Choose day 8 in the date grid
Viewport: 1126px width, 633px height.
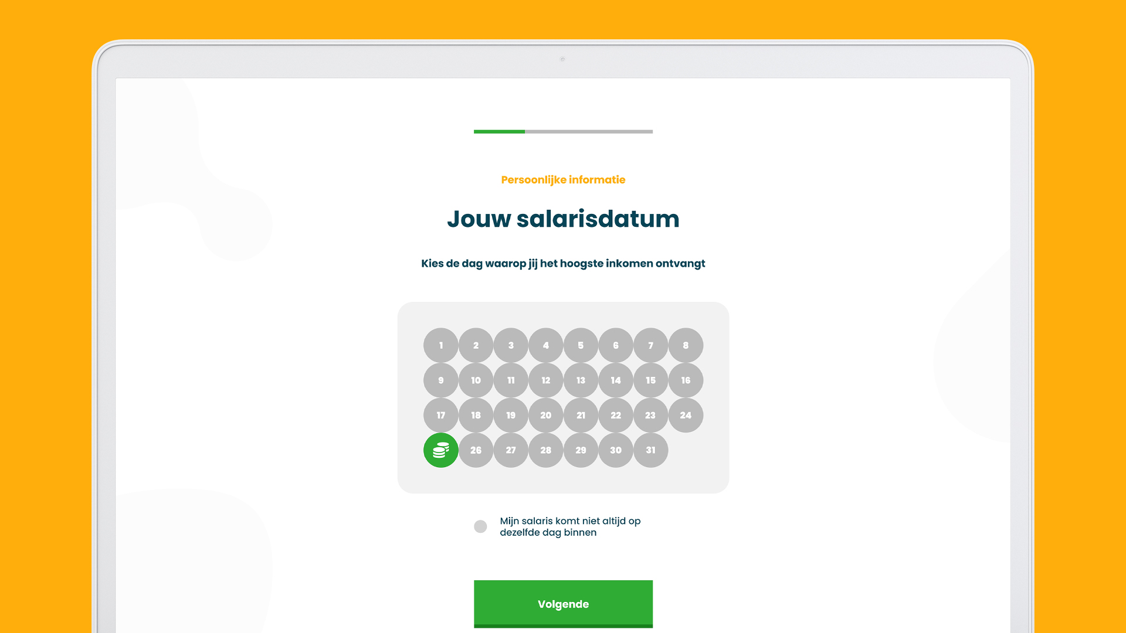click(686, 345)
